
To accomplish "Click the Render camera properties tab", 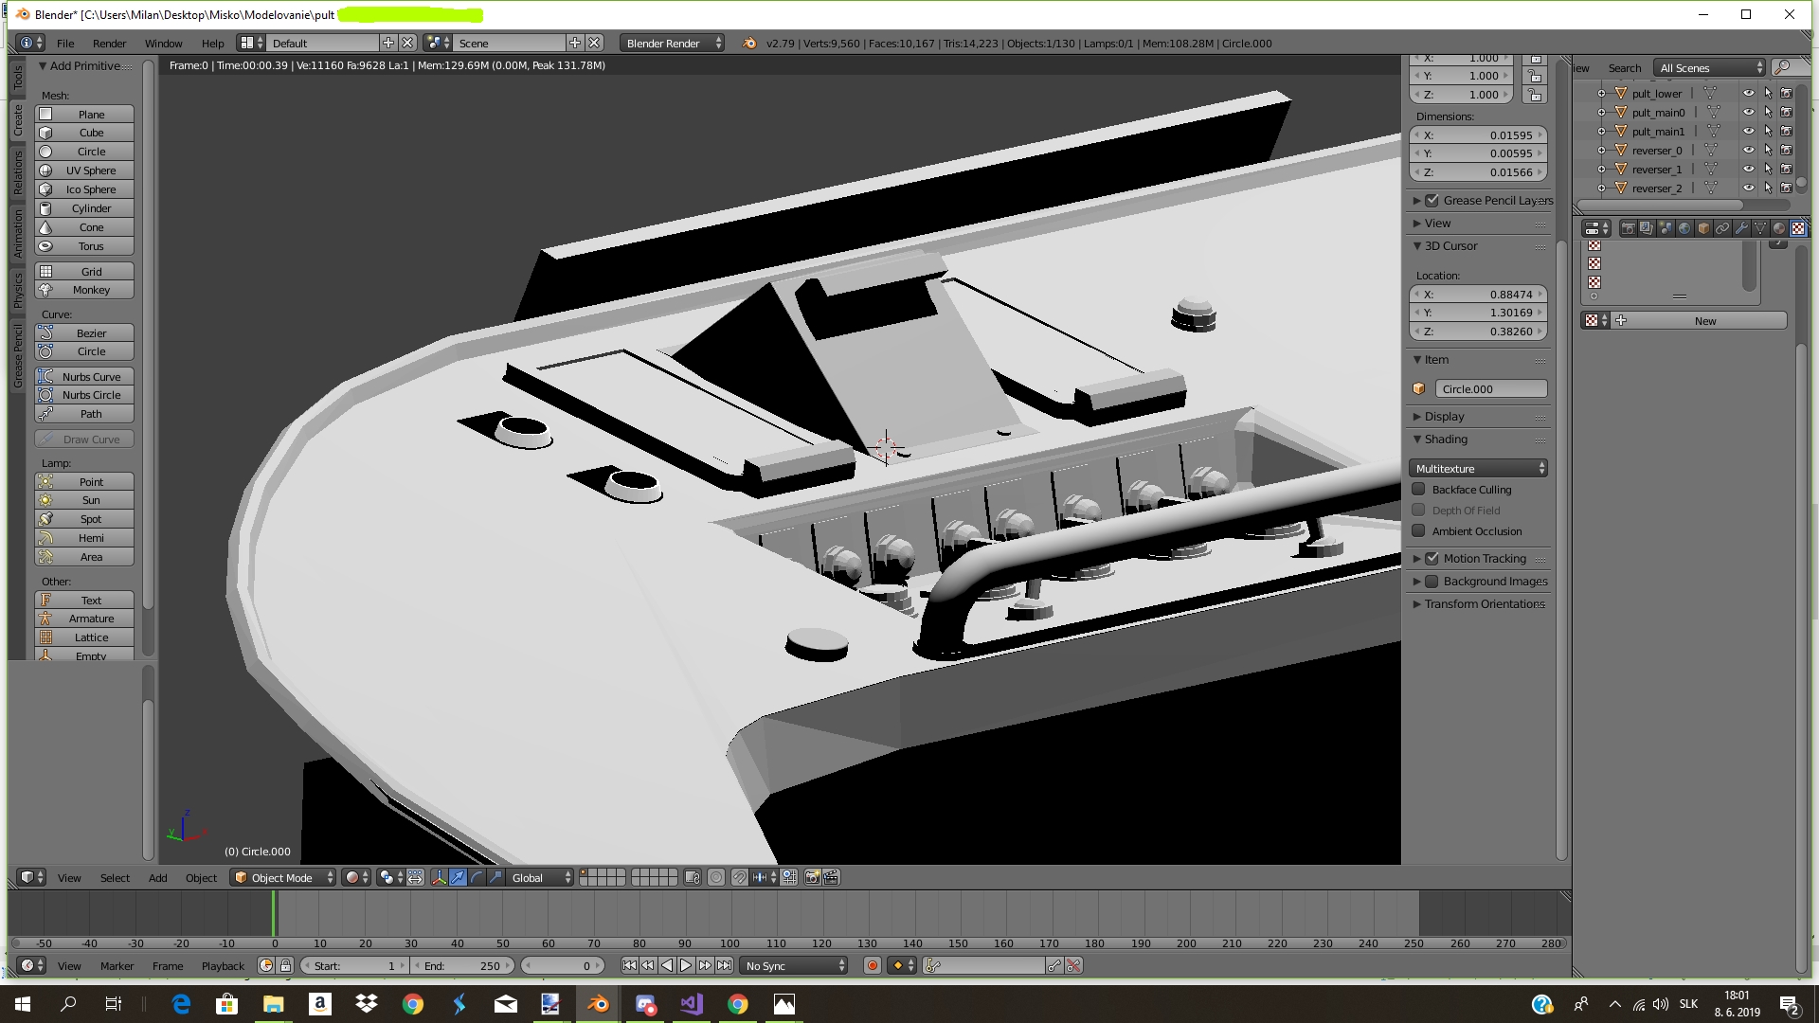I will [x=1628, y=228].
